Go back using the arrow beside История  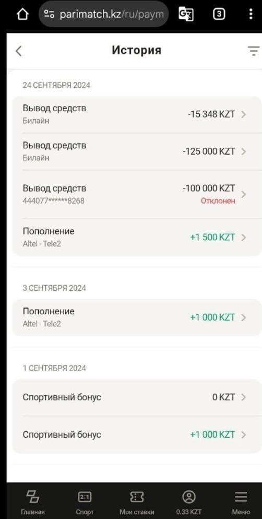click(18, 51)
